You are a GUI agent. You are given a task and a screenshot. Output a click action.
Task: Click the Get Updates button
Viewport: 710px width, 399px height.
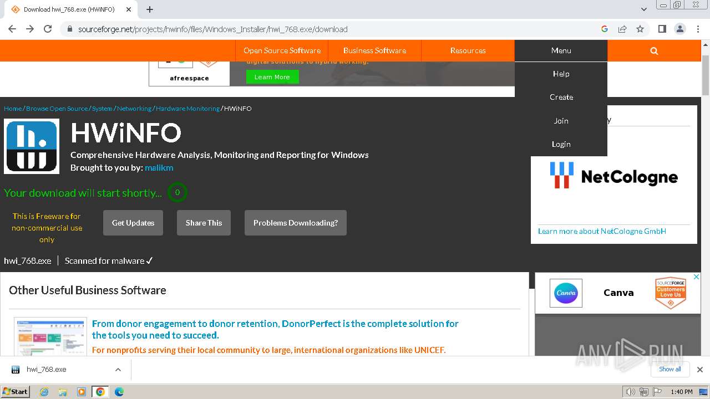point(133,223)
